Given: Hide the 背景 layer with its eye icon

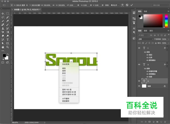Looking at the screenshot, I should click(139, 86).
